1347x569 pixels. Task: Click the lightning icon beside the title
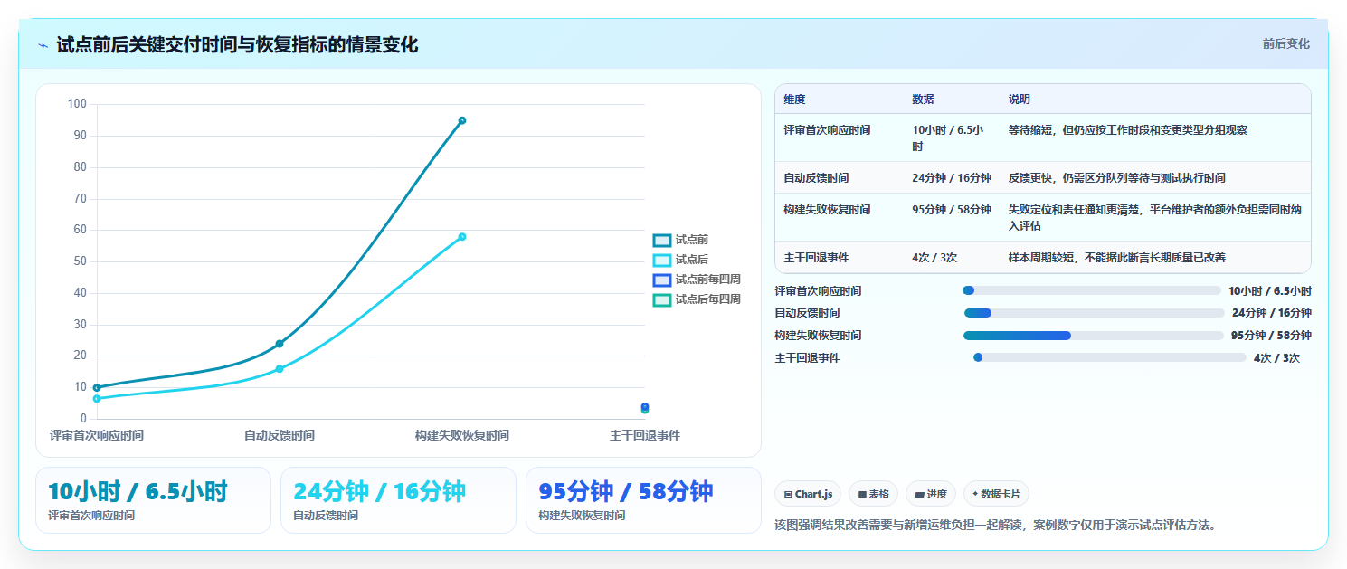43,45
